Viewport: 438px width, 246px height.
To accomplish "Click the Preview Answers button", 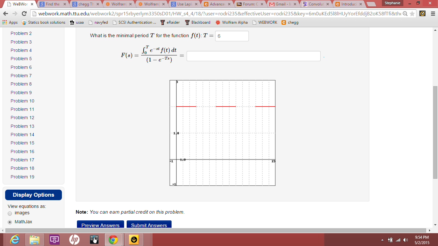I will click(x=100, y=225).
